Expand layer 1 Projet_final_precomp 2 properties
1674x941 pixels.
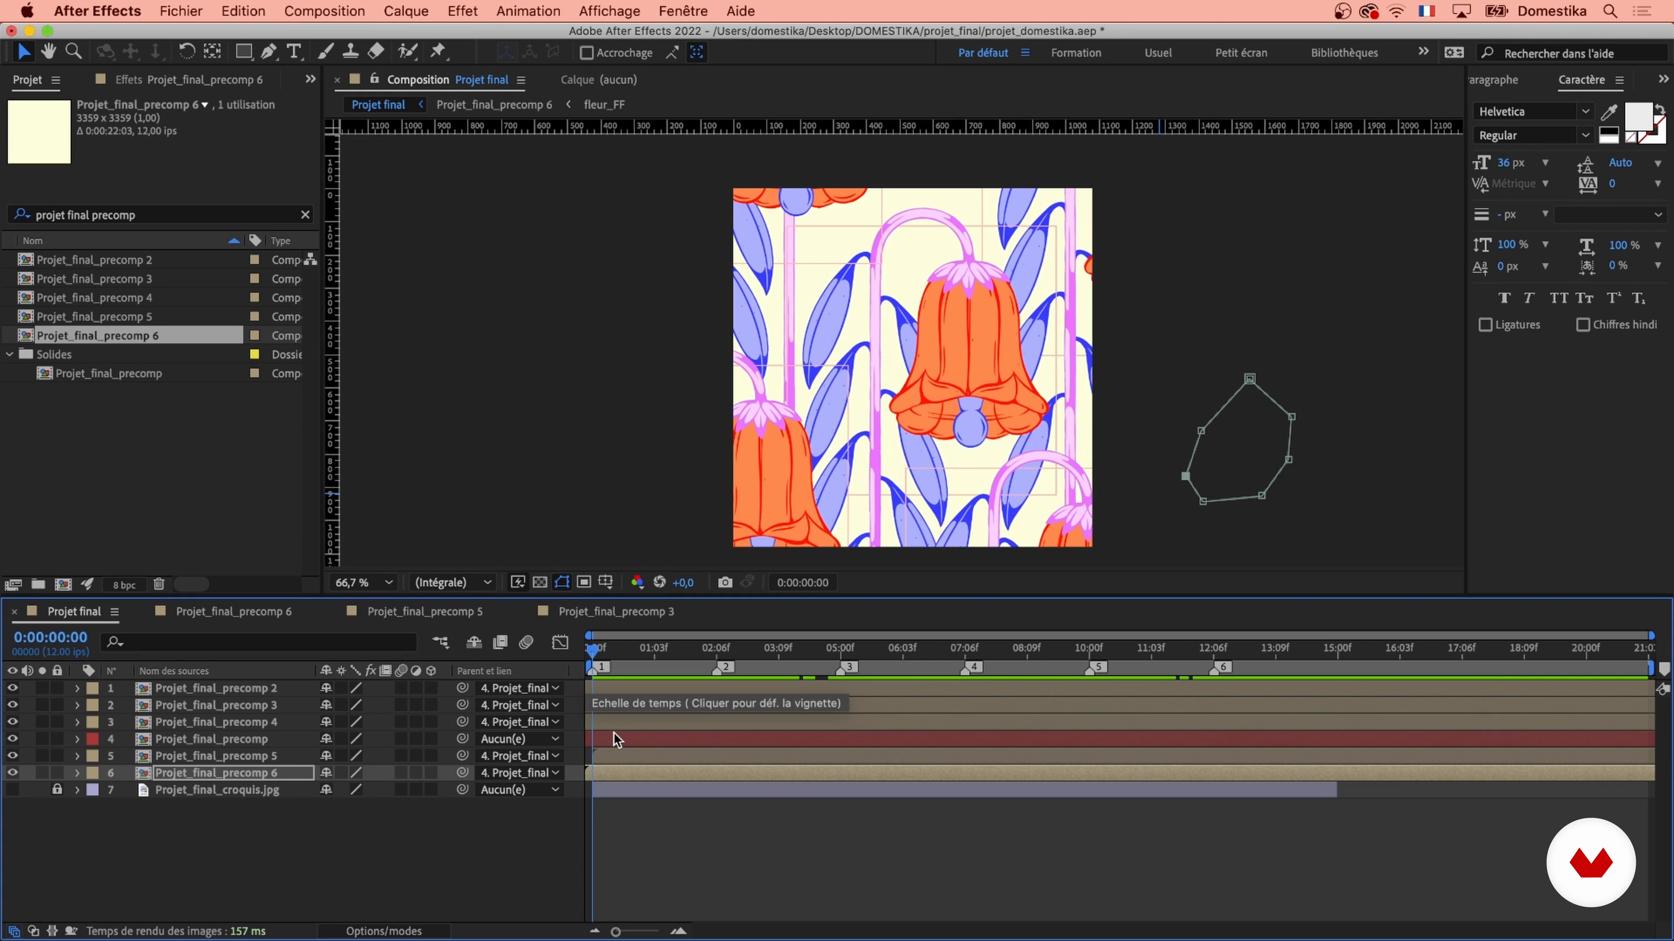(x=77, y=688)
